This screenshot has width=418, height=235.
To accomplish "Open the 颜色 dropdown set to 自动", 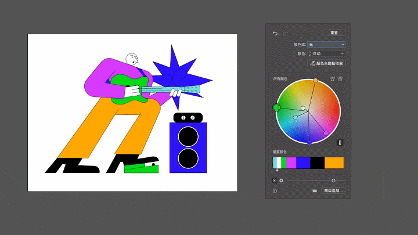I will [328, 53].
